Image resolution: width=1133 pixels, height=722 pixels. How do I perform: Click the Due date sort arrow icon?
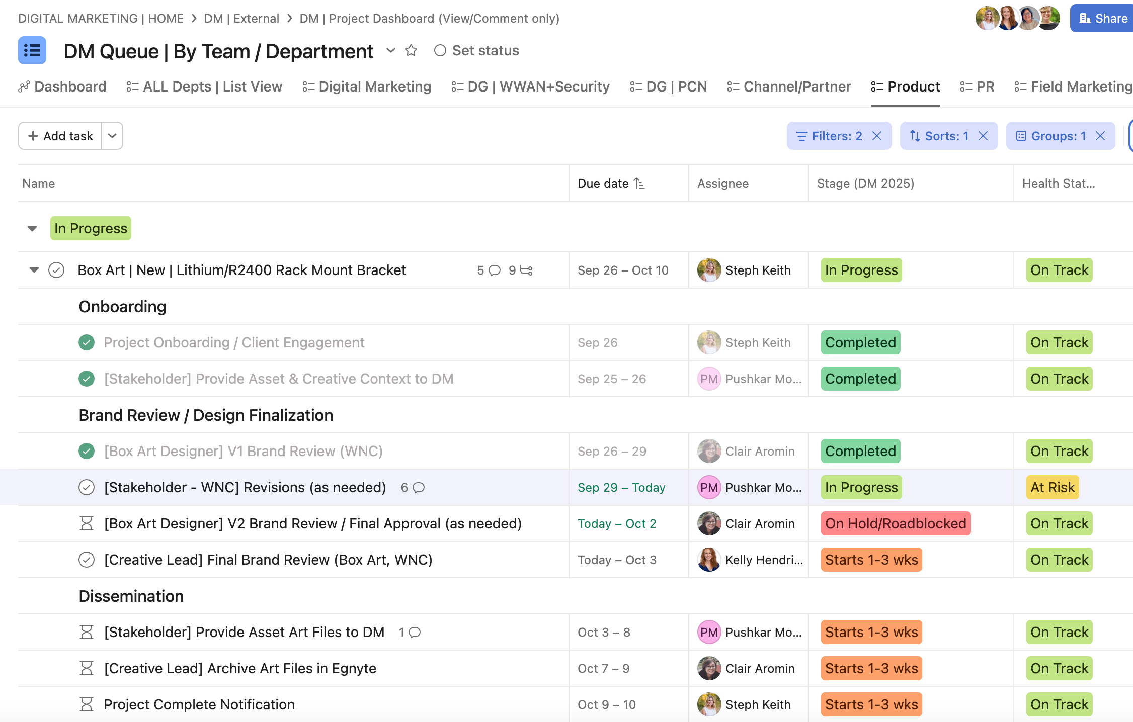639,184
